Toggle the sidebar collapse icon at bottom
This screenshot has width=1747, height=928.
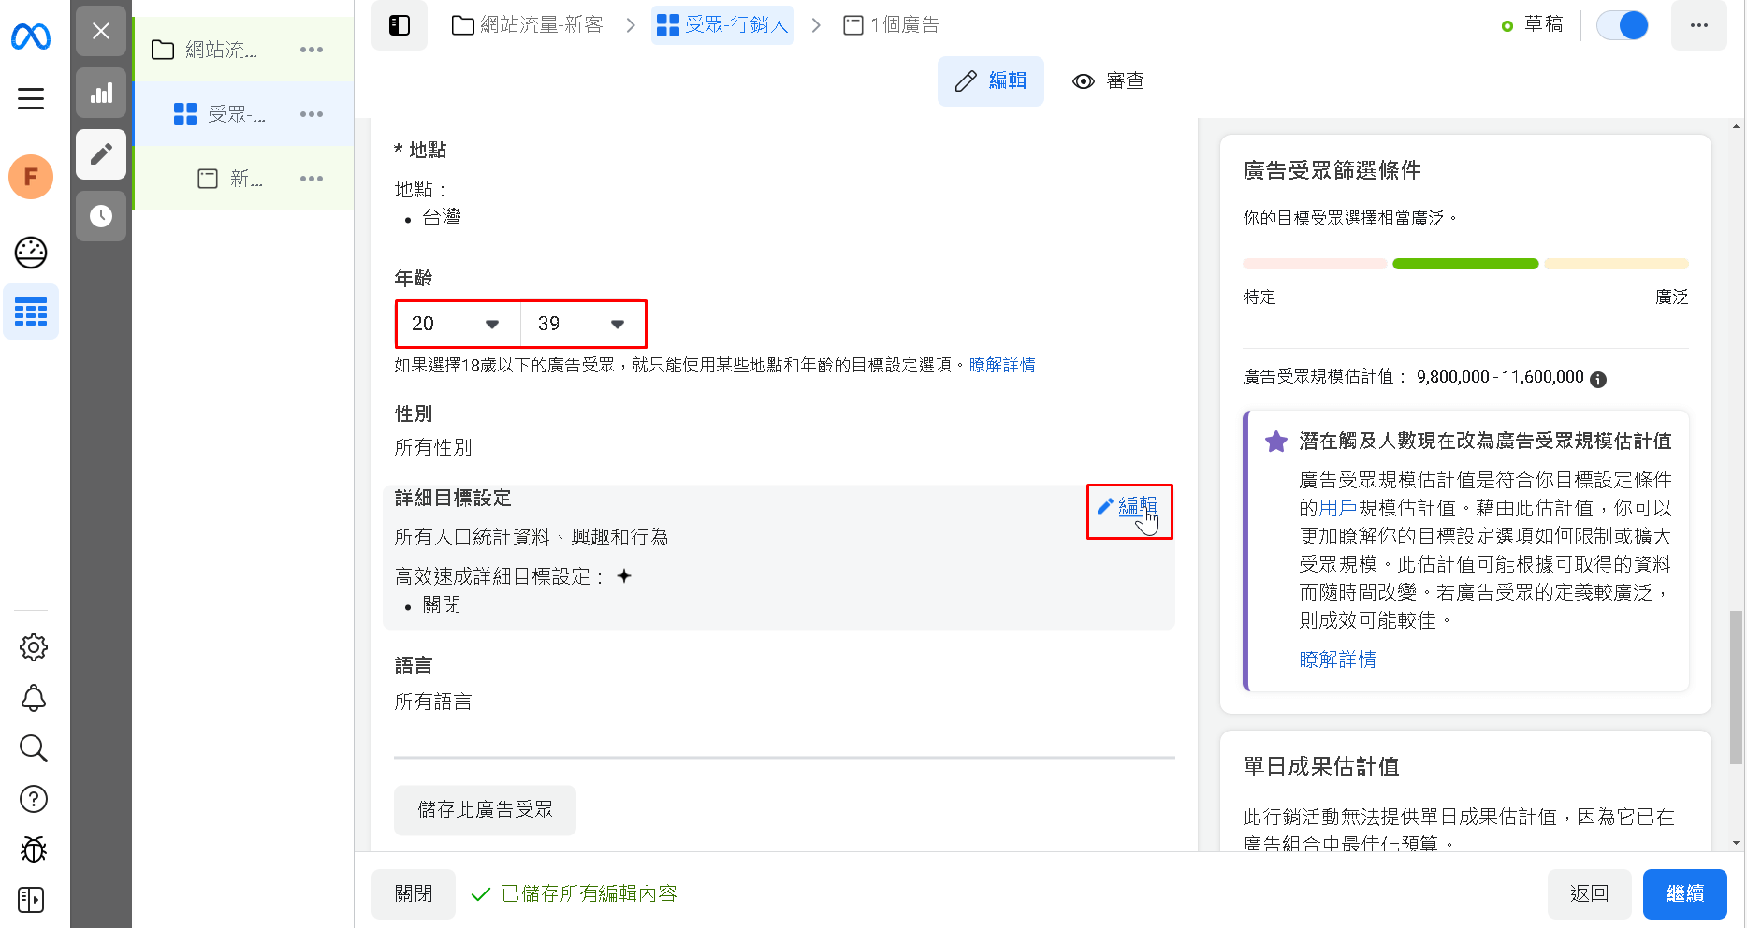(31, 900)
